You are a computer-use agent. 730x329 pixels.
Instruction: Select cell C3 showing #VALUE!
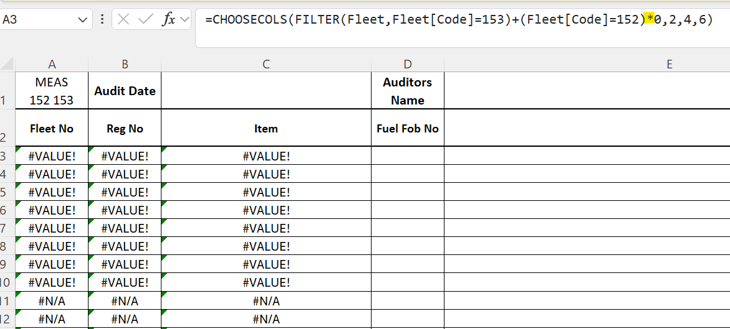(x=266, y=155)
